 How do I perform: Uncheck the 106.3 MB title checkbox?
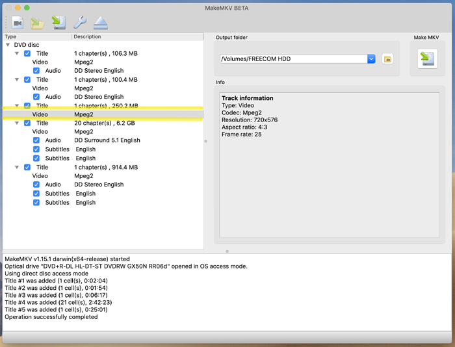click(27, 53)
